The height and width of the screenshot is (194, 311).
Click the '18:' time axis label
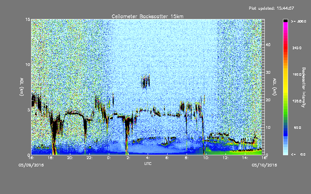(51, 158)
